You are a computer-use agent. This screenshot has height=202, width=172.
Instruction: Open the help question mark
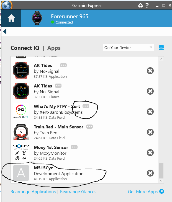pos(147,6)
